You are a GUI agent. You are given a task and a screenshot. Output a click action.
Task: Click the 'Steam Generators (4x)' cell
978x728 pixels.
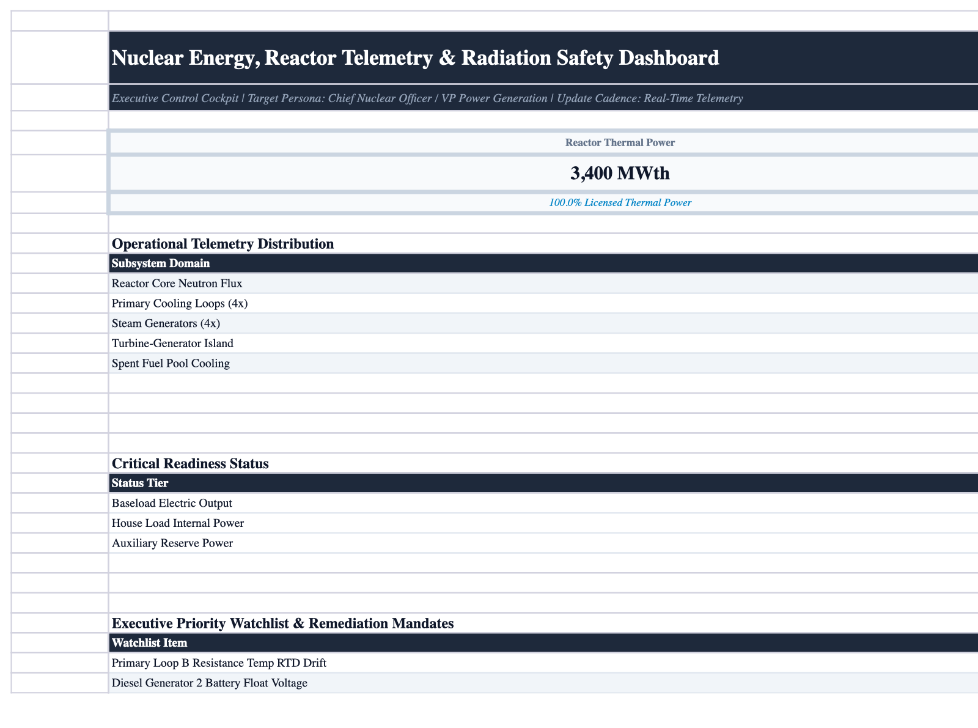[x=543, y=323]
